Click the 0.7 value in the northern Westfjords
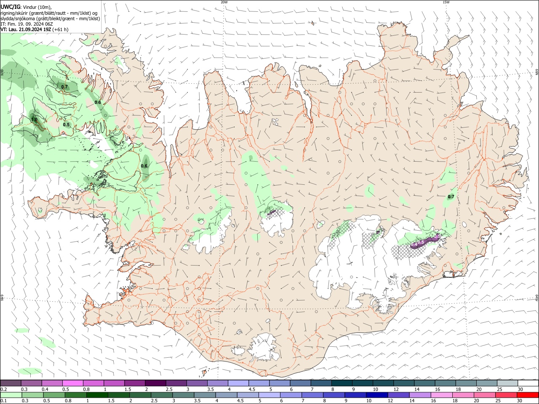Screen dimensions: 539x404 pyautogui.click(x=64, y=87)
